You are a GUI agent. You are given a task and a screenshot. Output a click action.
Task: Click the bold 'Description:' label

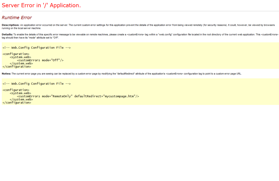[10, 25]
